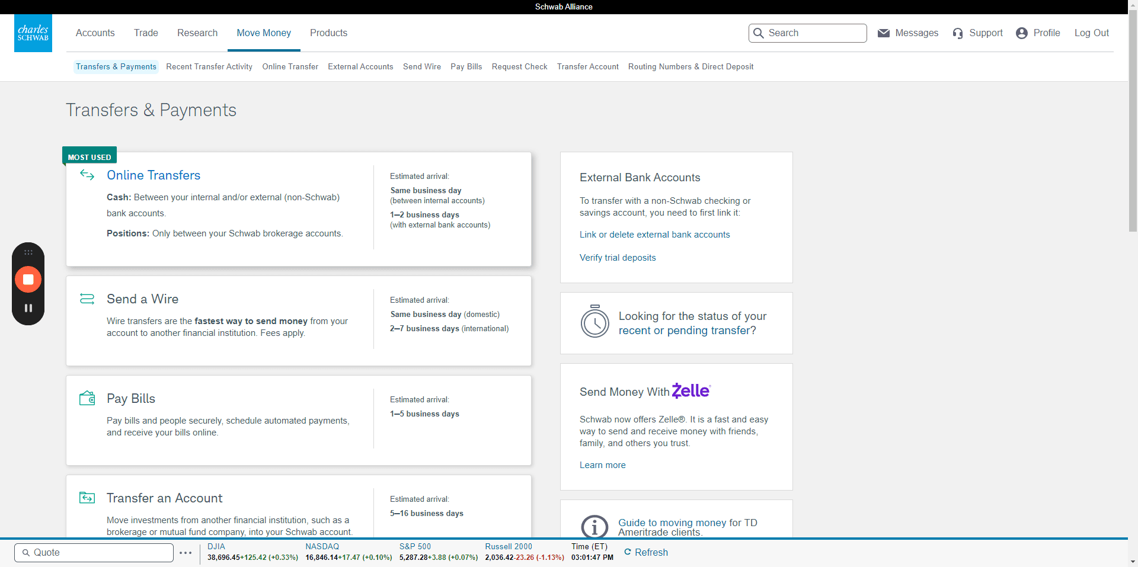Stop the screen recording
The width and height of the screenshot is (1138, 567).
tap(28, 279)
